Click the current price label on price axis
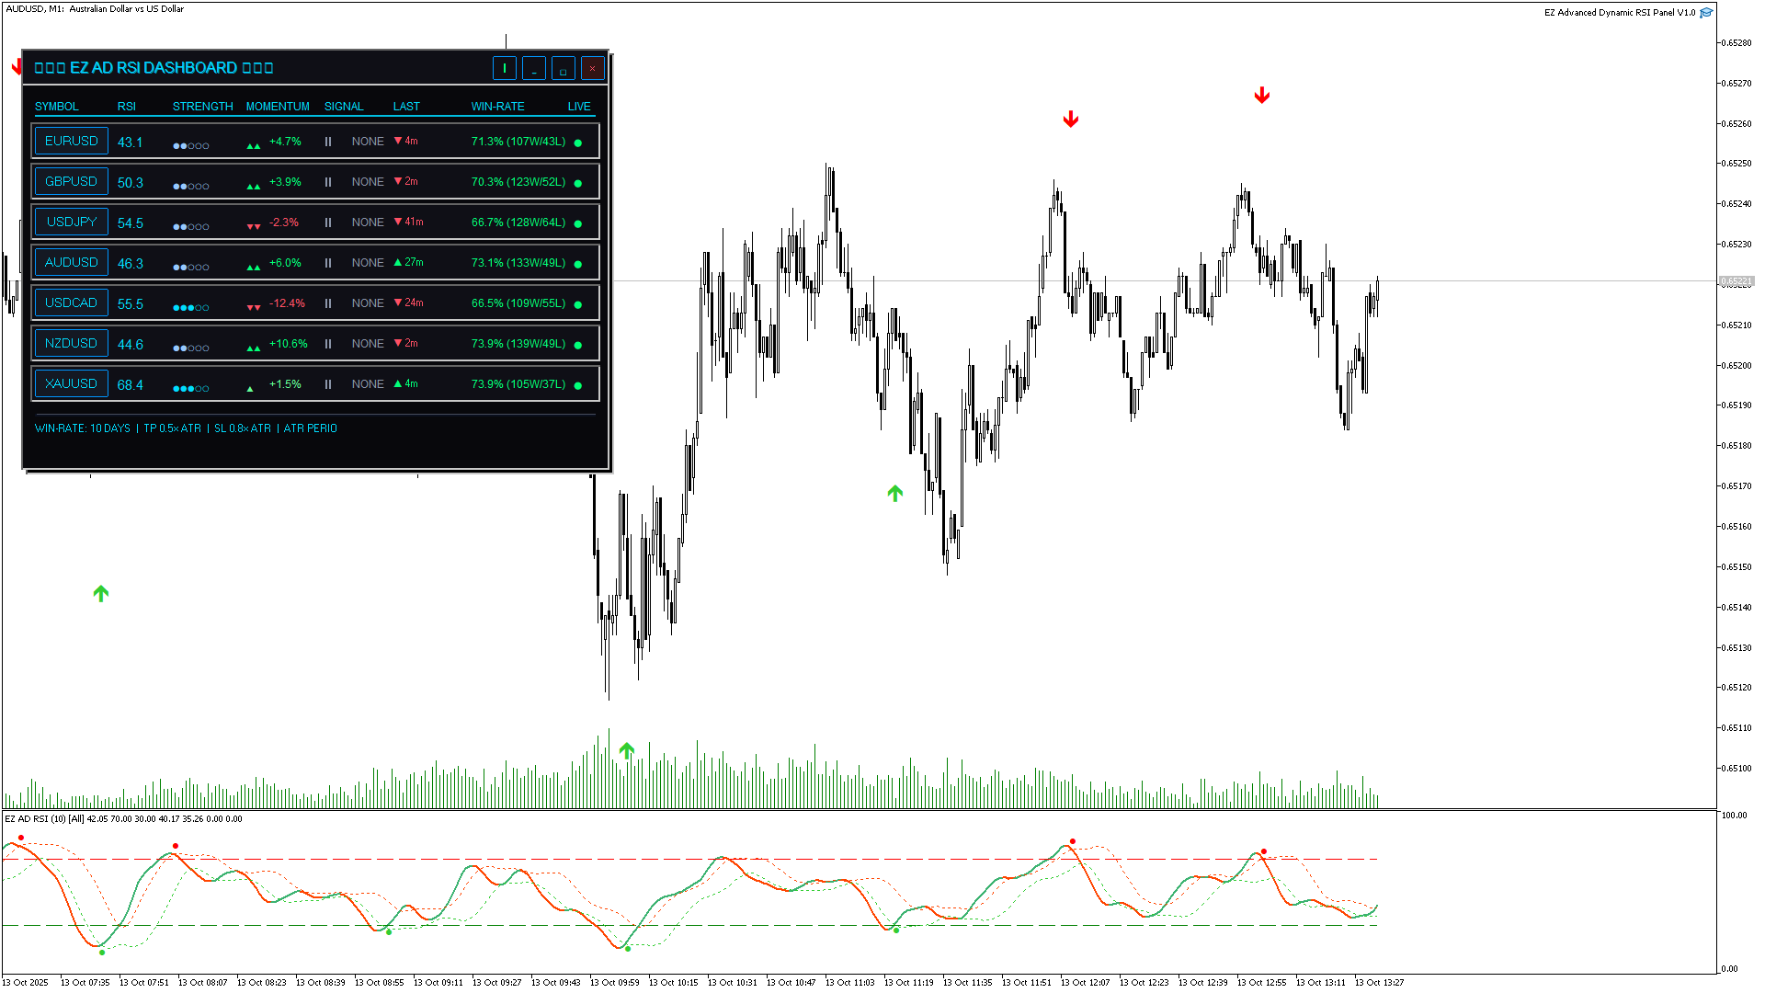The height and width of the screenshot is (993, 1765). pyautogui.click(x=1736, y=281)
